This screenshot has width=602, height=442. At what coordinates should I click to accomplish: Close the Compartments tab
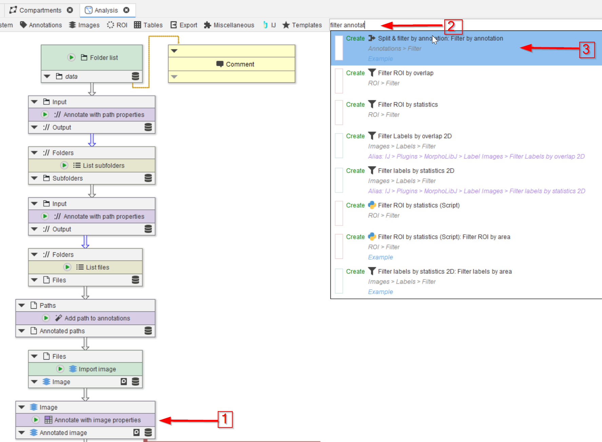(70, 10)
